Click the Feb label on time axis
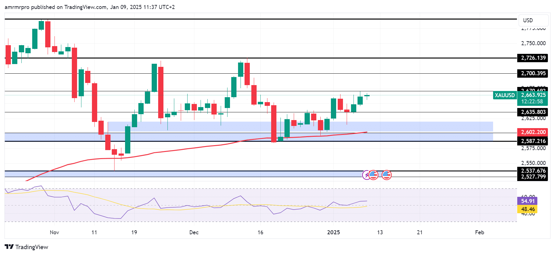Screen dimensions: 555x255 [x=479, y=232]
